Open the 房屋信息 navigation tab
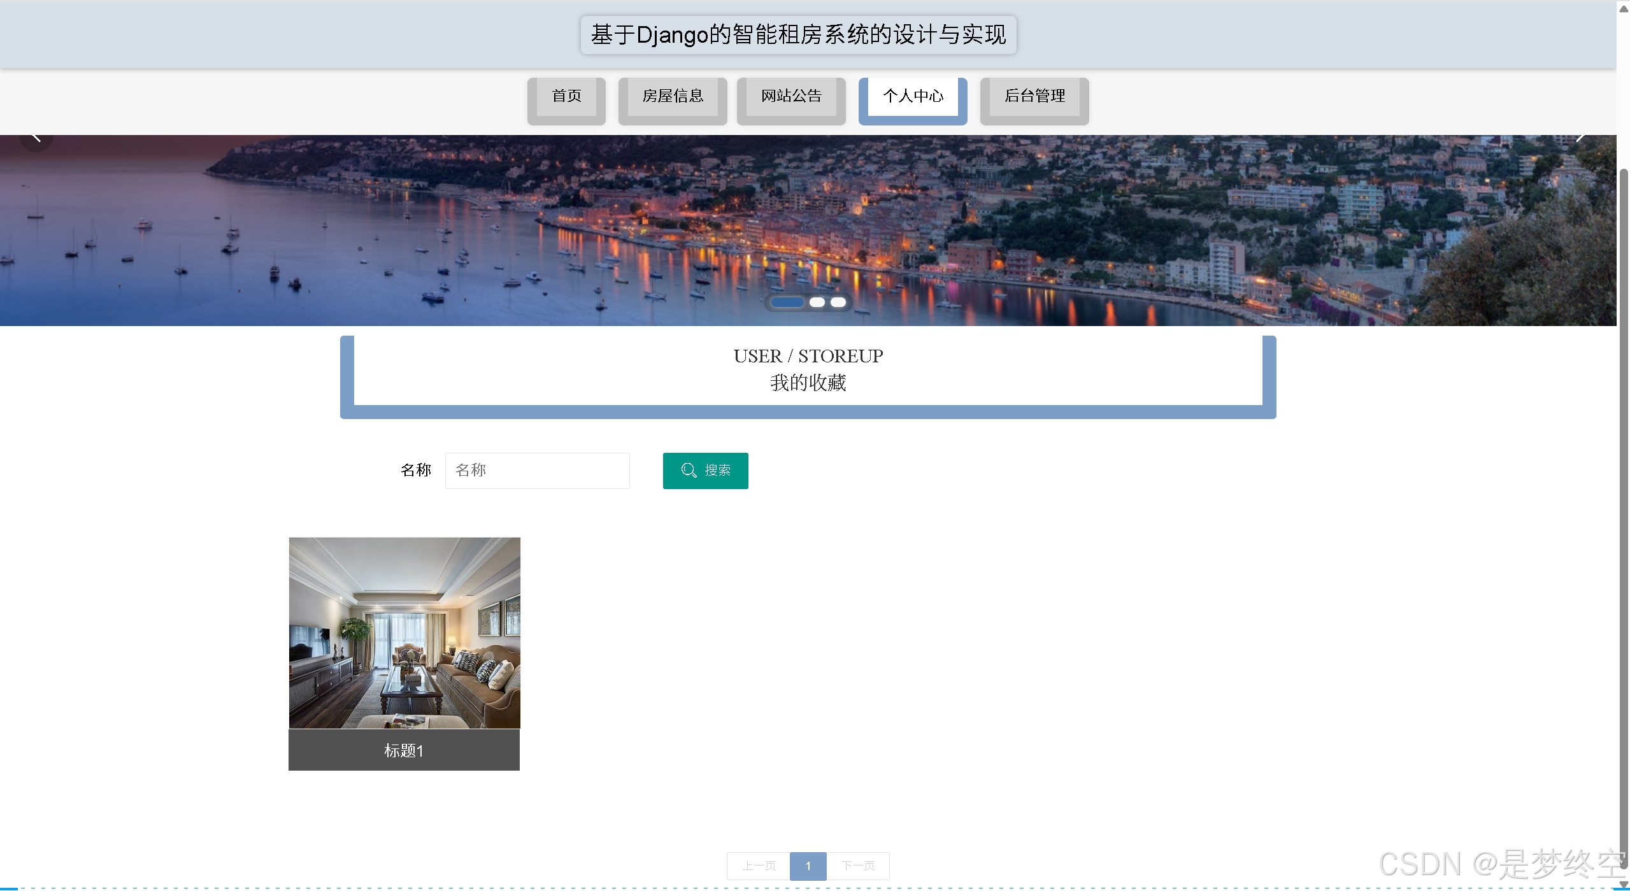Image resolution: width=1630 pixels, height=891 pixels. pos(673,96)
